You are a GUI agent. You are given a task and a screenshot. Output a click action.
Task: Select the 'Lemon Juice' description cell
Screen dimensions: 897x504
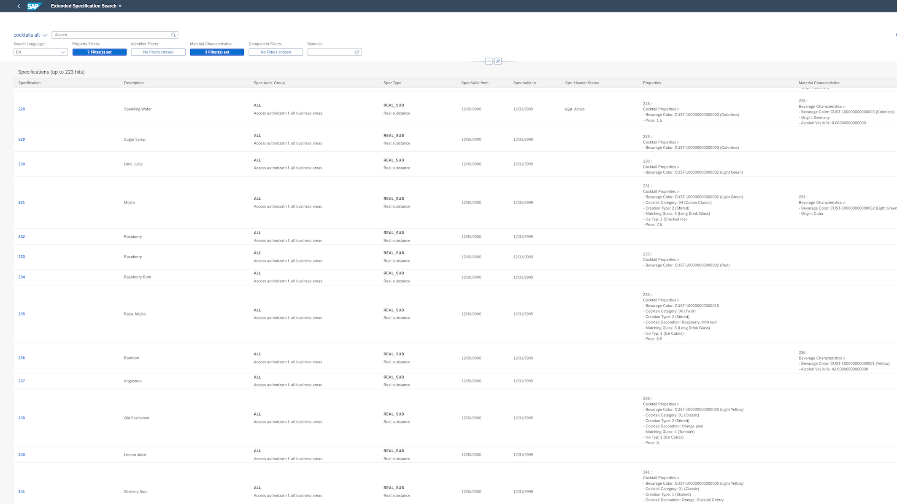click(135, 455)
